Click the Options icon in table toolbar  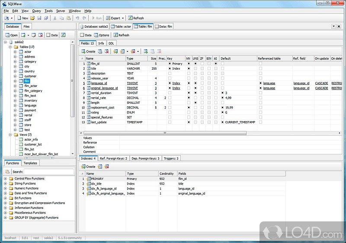[96, 35]
